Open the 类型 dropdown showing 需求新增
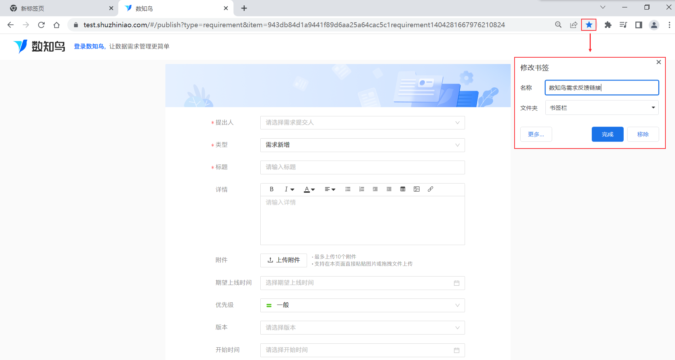 point(362,145)
